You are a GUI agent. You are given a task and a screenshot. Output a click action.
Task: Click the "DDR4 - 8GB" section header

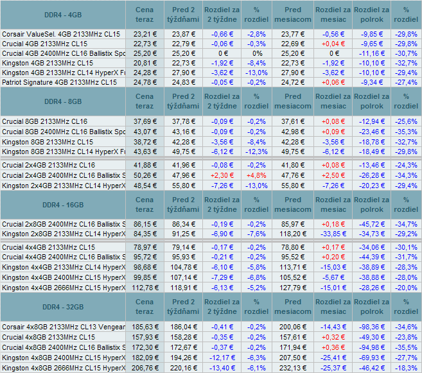(63, 101)
